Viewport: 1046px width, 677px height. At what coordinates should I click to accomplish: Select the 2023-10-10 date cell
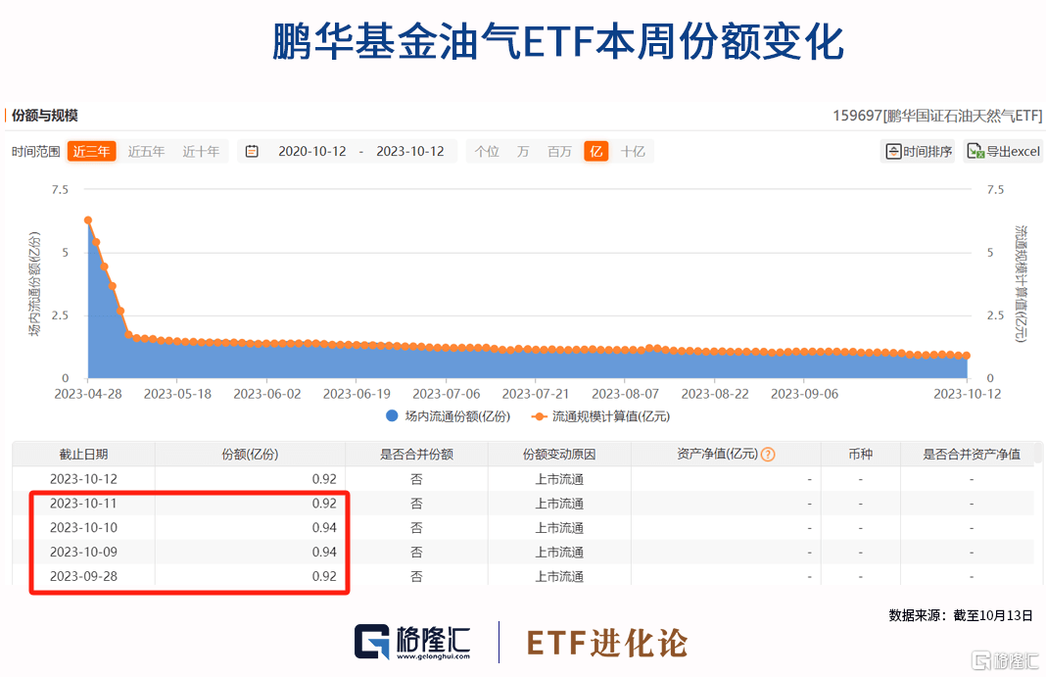point(83,528)
